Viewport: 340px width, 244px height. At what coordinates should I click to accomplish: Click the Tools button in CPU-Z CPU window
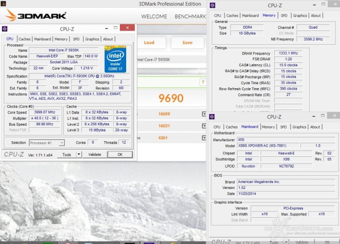[x=67, y=154]
